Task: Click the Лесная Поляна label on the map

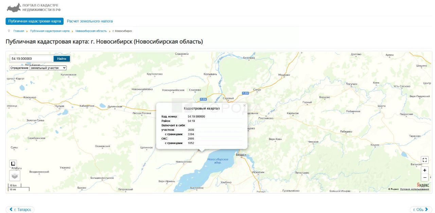Action: [x=142, y=113]
